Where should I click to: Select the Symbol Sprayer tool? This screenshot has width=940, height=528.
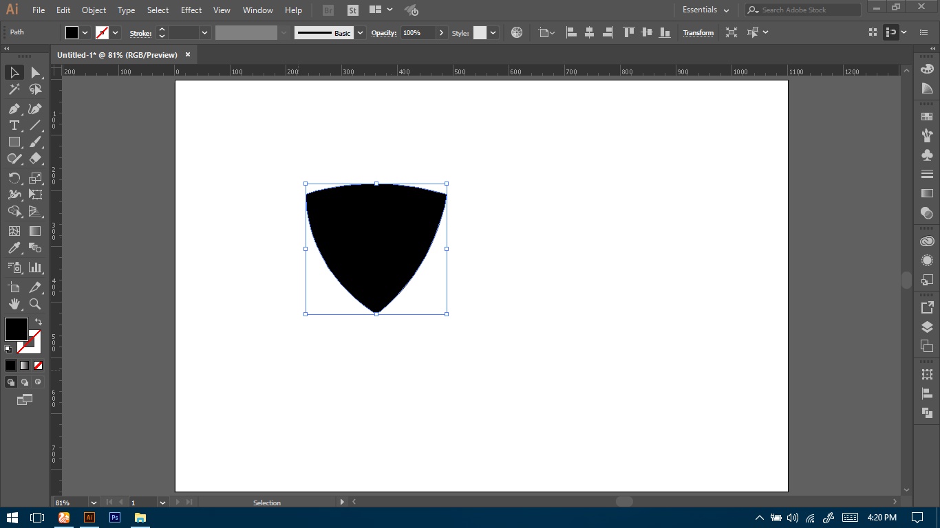coord(14,267)
